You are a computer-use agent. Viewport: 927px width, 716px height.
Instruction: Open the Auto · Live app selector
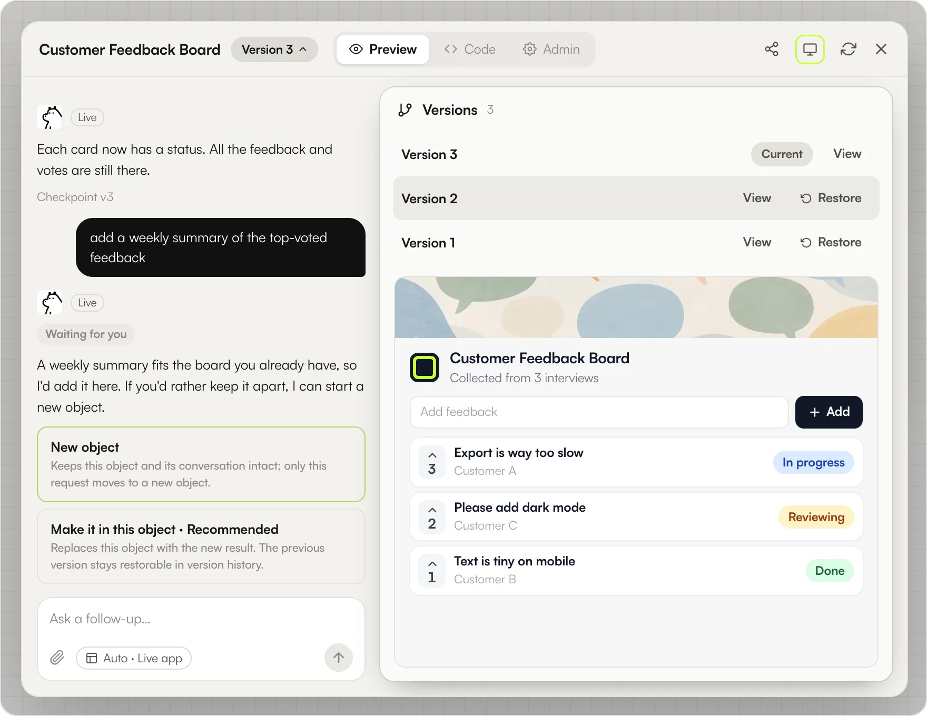(134, 658)
